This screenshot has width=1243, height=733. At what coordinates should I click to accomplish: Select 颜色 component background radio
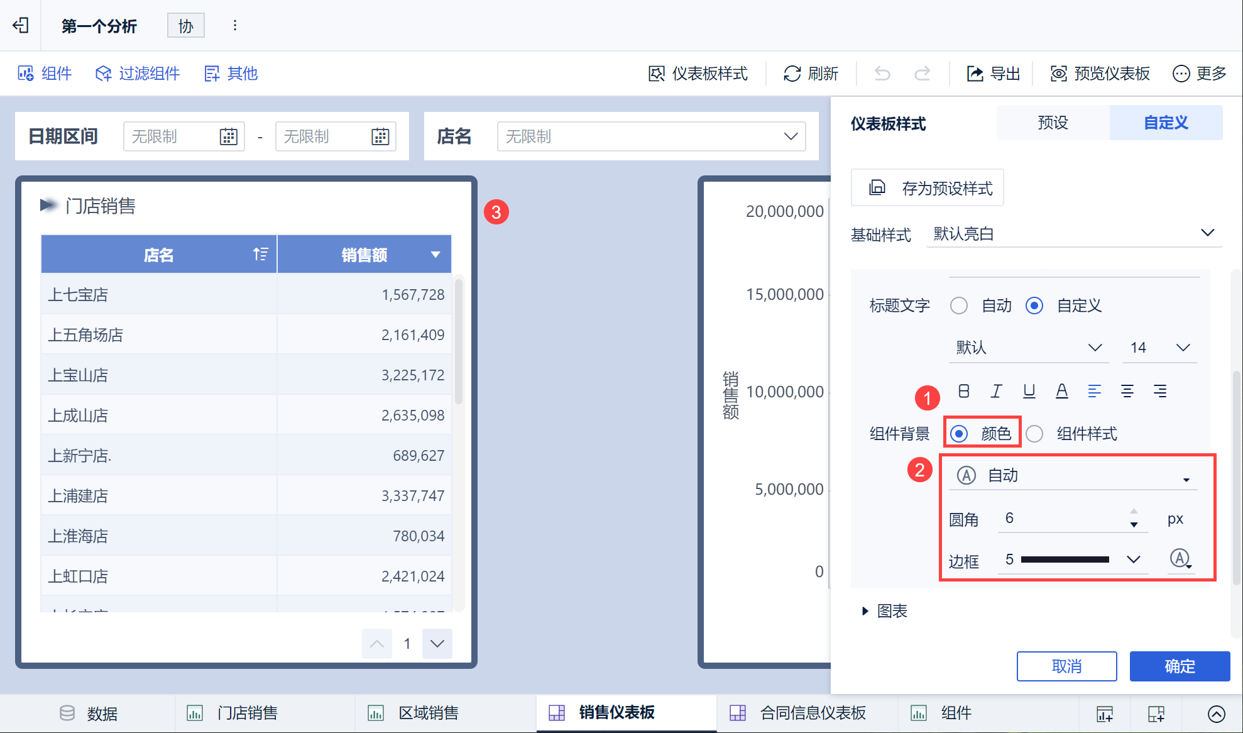[959, 434]
